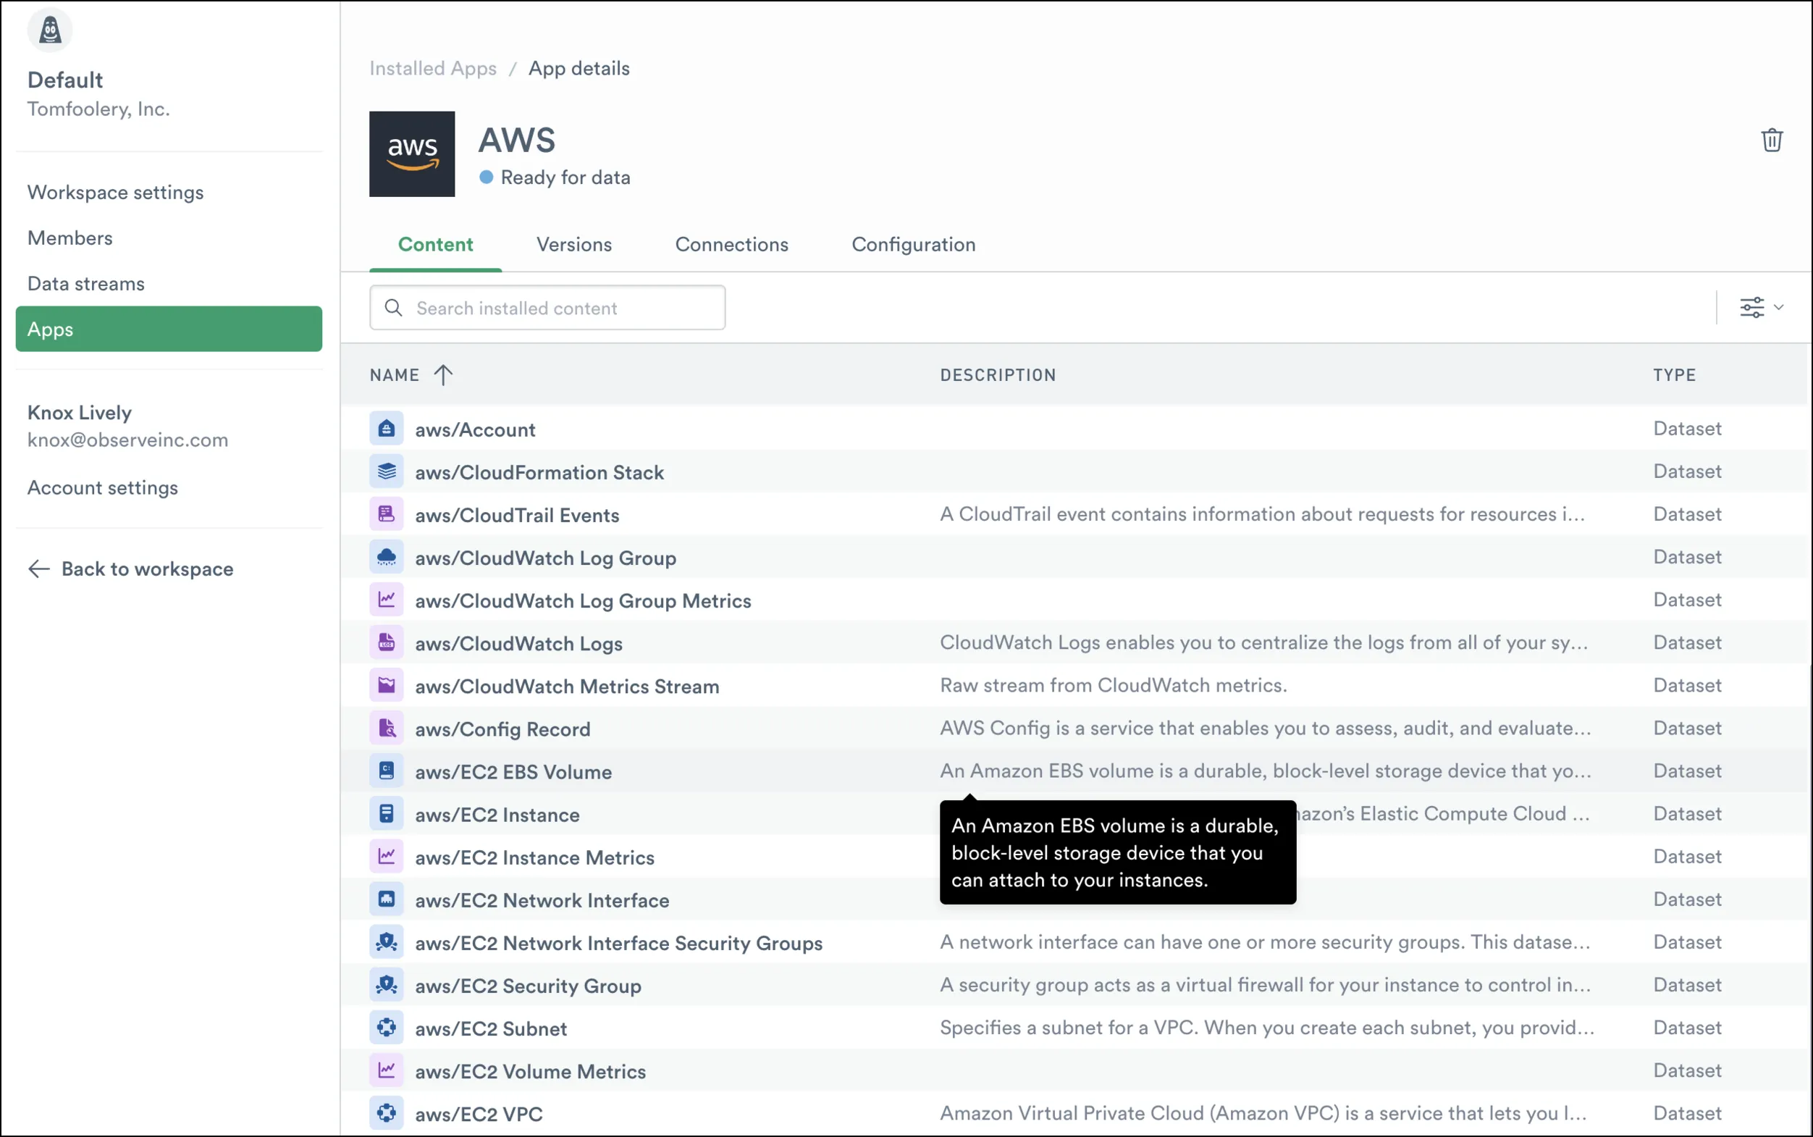
Task: Open aws/EC2 Volume Metrics dataset
Action: (x=531, y=1073)
